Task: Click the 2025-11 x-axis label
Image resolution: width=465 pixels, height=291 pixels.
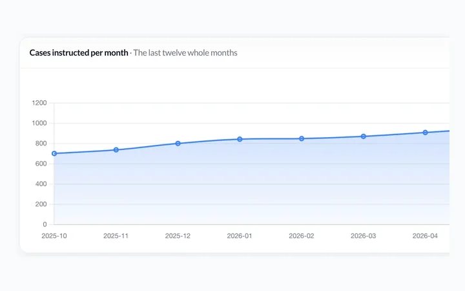Action: [116, 236]
